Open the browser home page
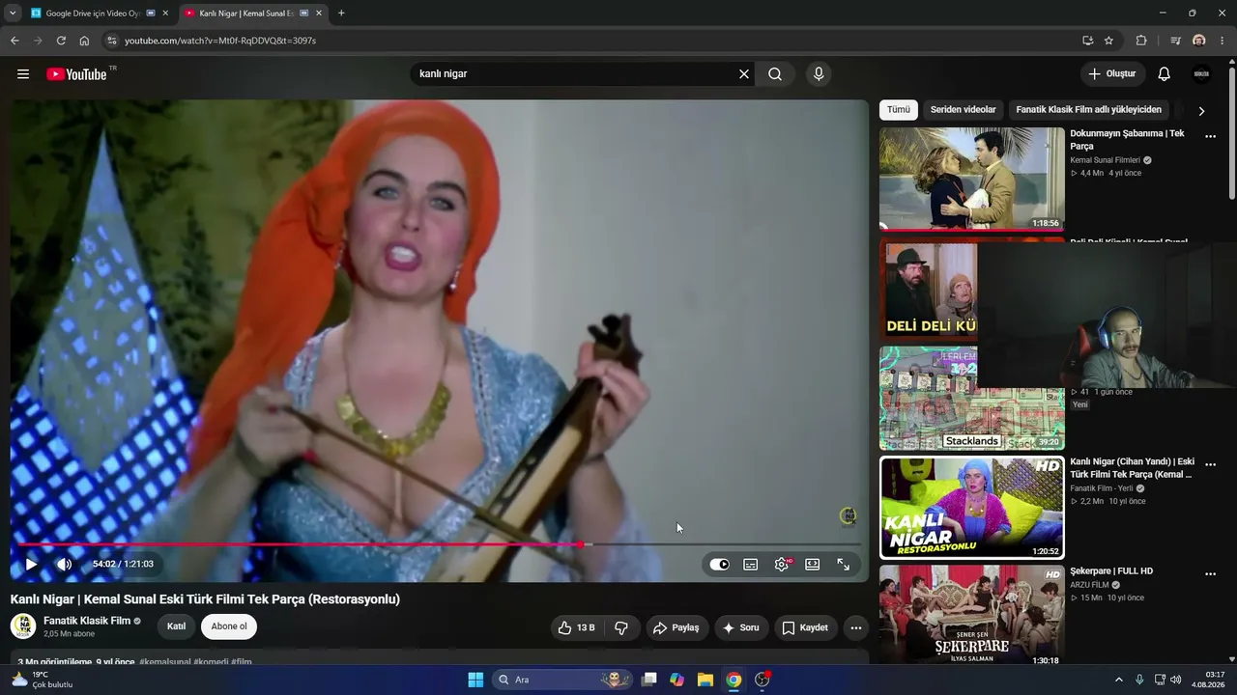This screenshot has width=1237, height=695. (x=84, y=41)
